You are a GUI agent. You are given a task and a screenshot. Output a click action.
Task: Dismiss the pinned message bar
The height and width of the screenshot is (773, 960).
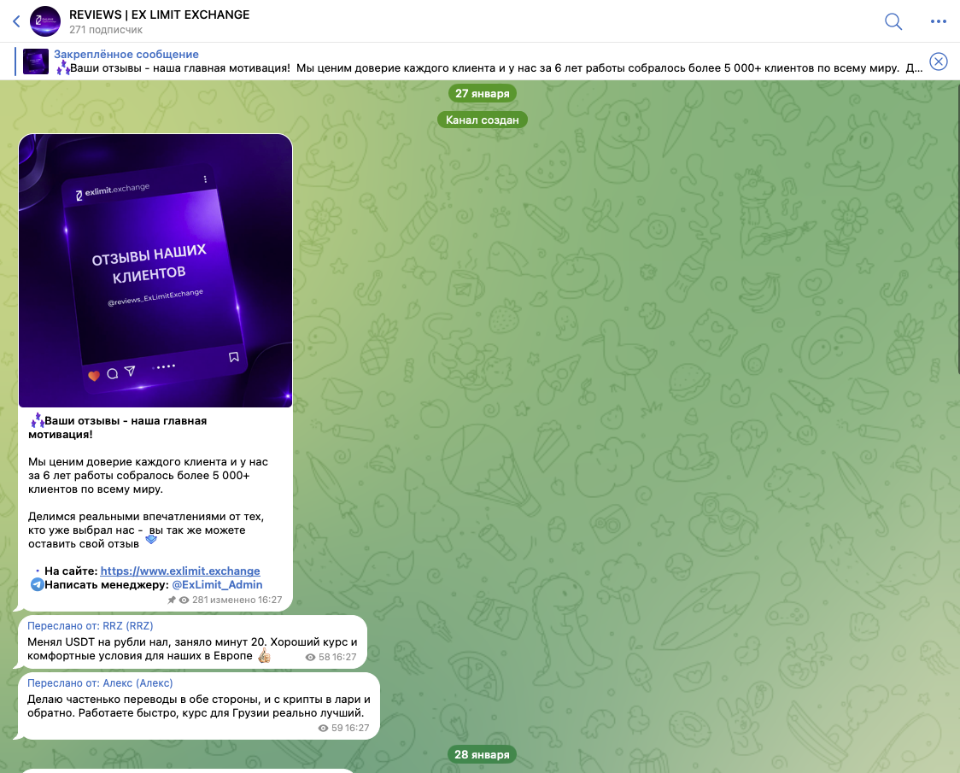[x=938, y=61]
